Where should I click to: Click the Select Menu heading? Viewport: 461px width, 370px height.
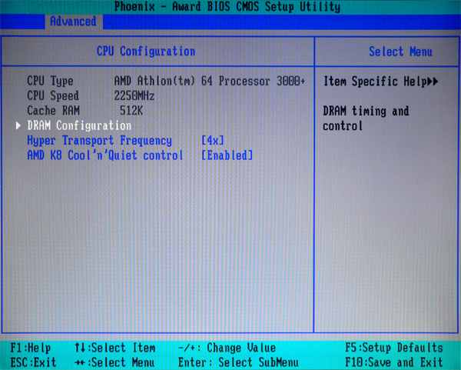[400, 52]
